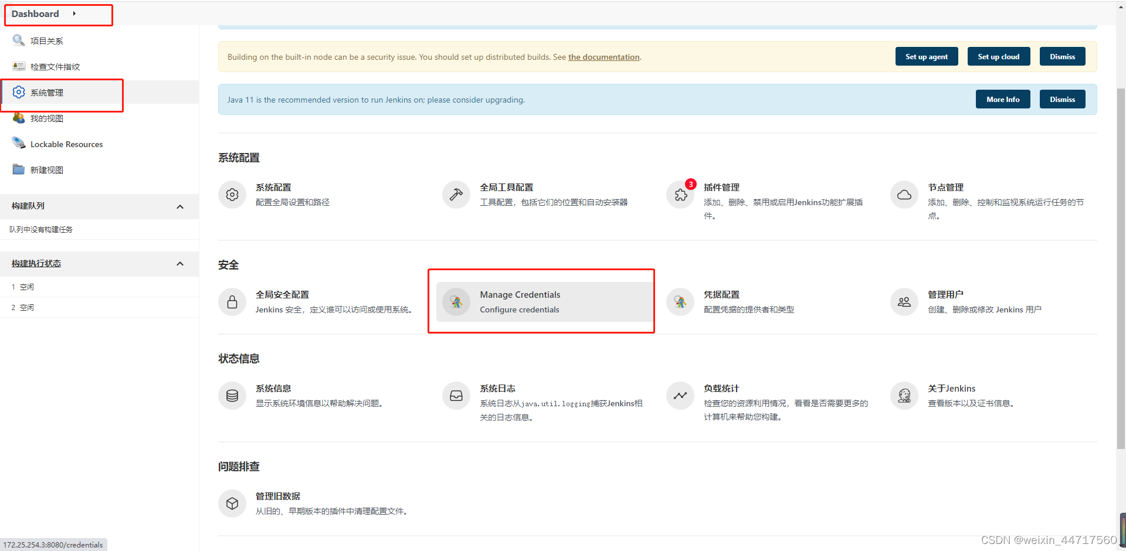Click the 节点管理 cloud icon

[x=904, y=195]
